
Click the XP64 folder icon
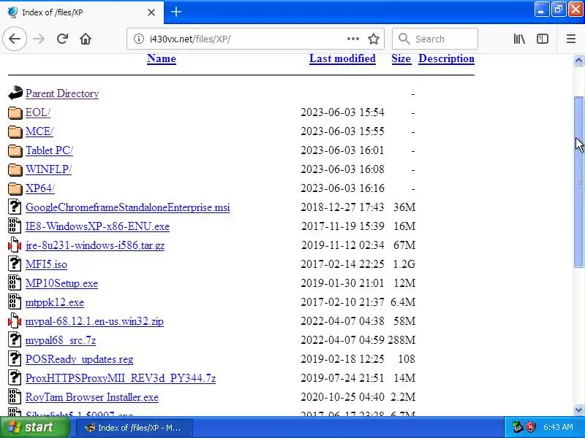click(15, 188)
